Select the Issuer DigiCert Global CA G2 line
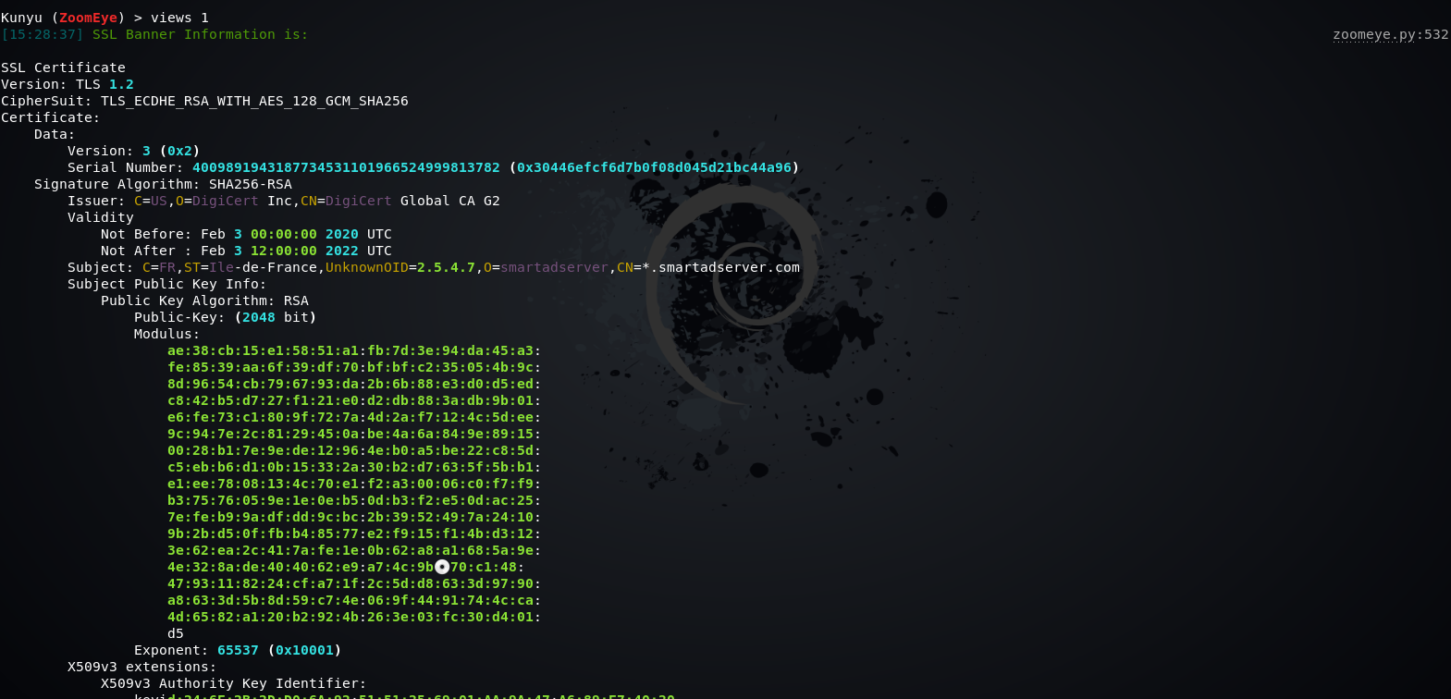Viewport: 1451px width, 699px height. pos(284,201)
